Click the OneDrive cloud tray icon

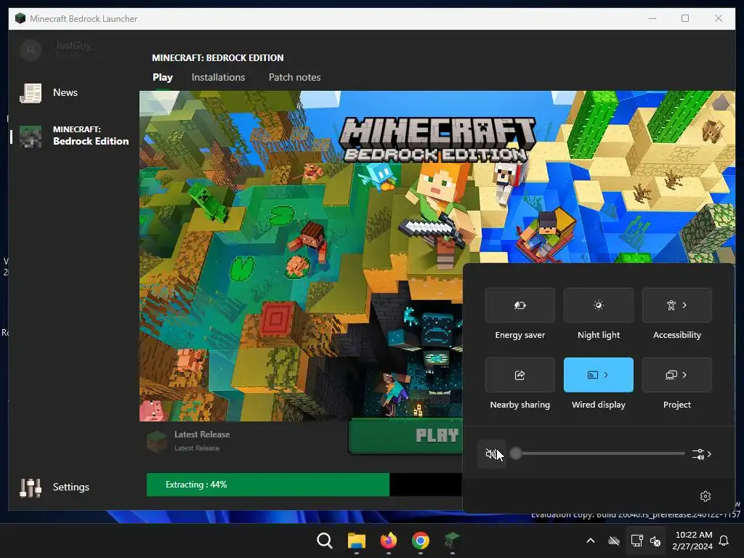614,541
